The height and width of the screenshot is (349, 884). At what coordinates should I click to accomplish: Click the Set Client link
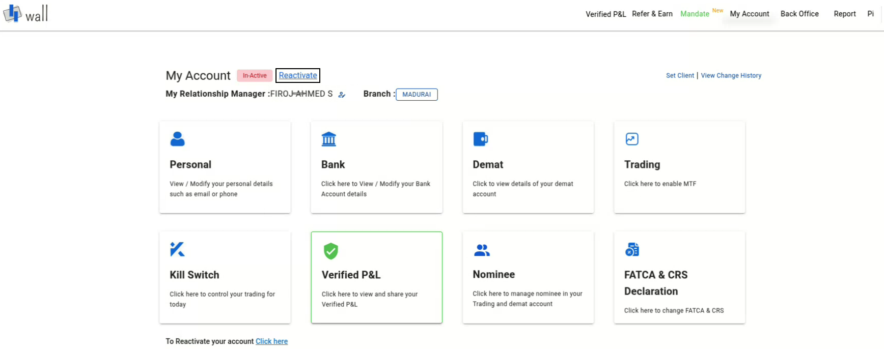pyautogui.click(x=680, y=75)
